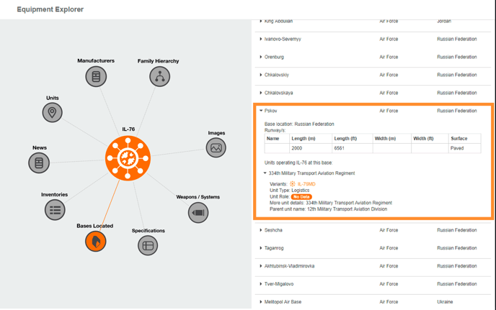
Task: Click the No Data unit role badge
Action: pos(301,196)
